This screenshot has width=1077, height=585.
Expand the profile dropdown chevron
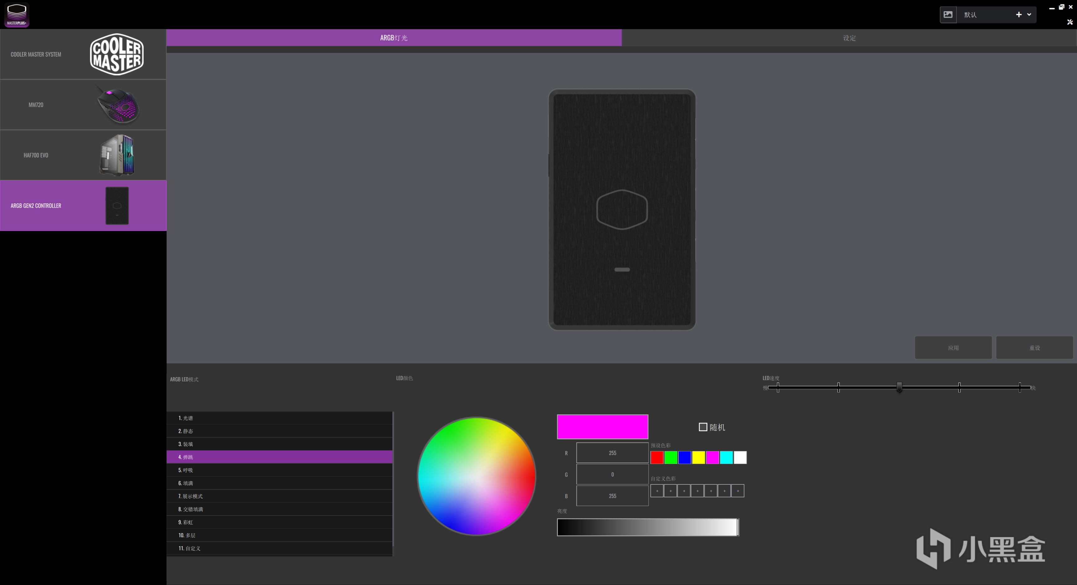1029,15
